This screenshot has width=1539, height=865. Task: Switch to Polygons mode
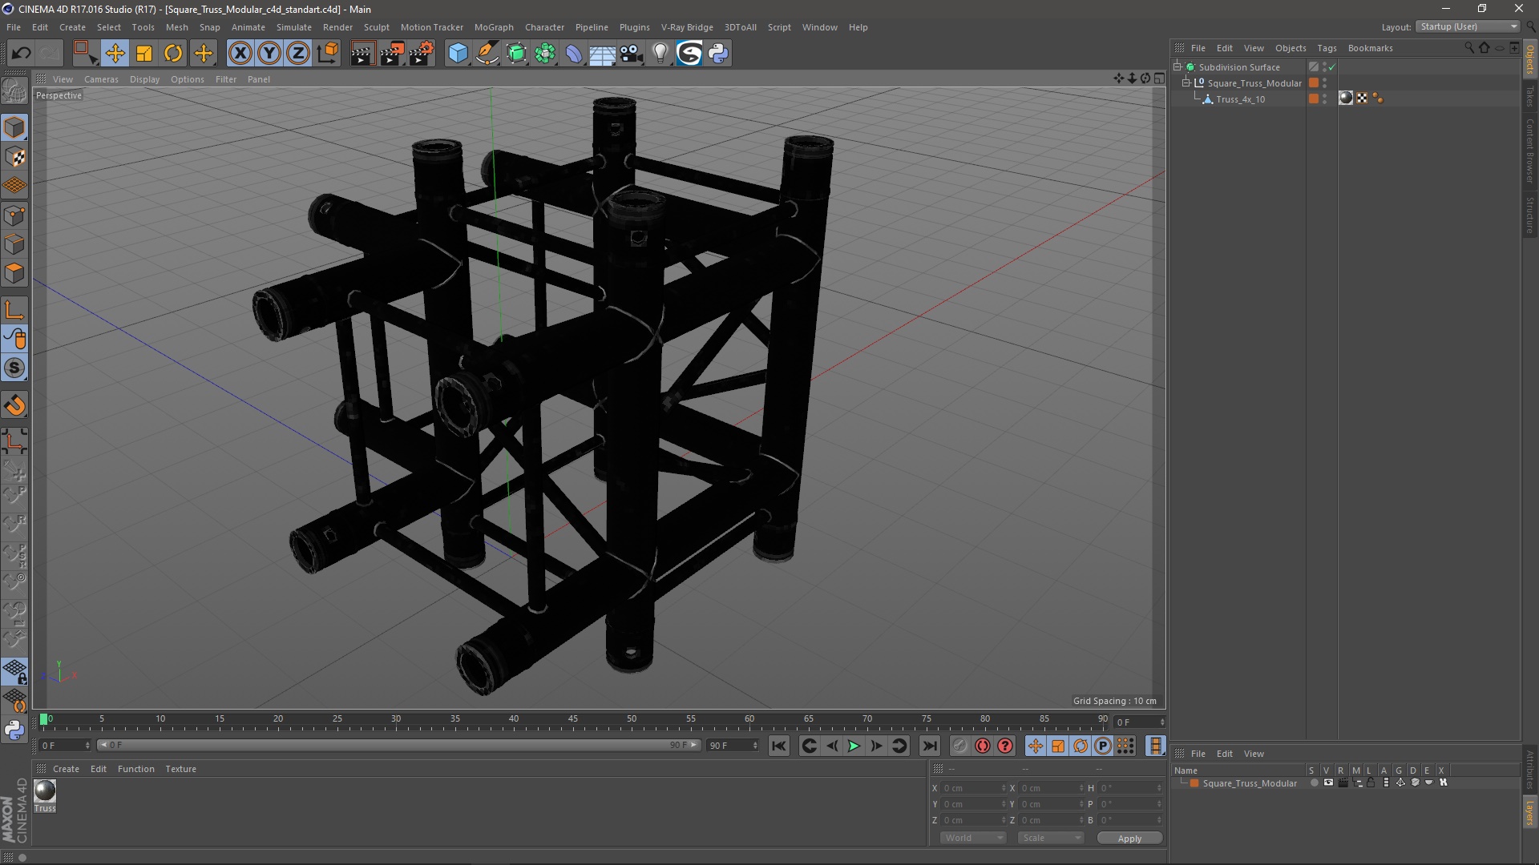point(14,273)
